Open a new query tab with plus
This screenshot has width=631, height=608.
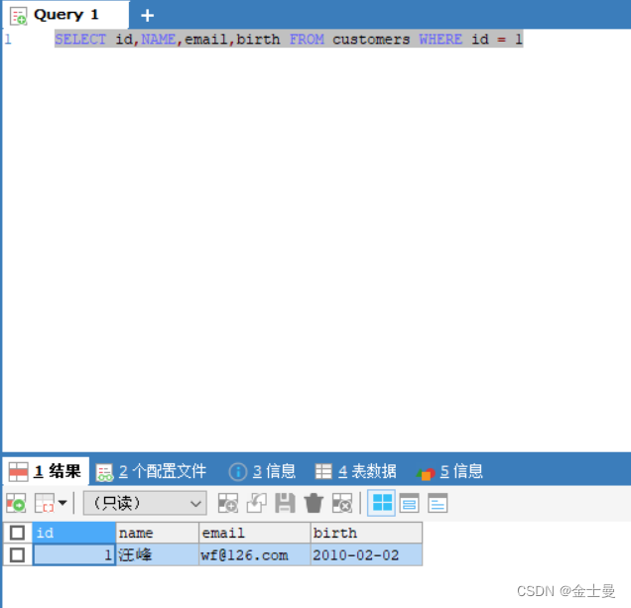click(147, 16)
